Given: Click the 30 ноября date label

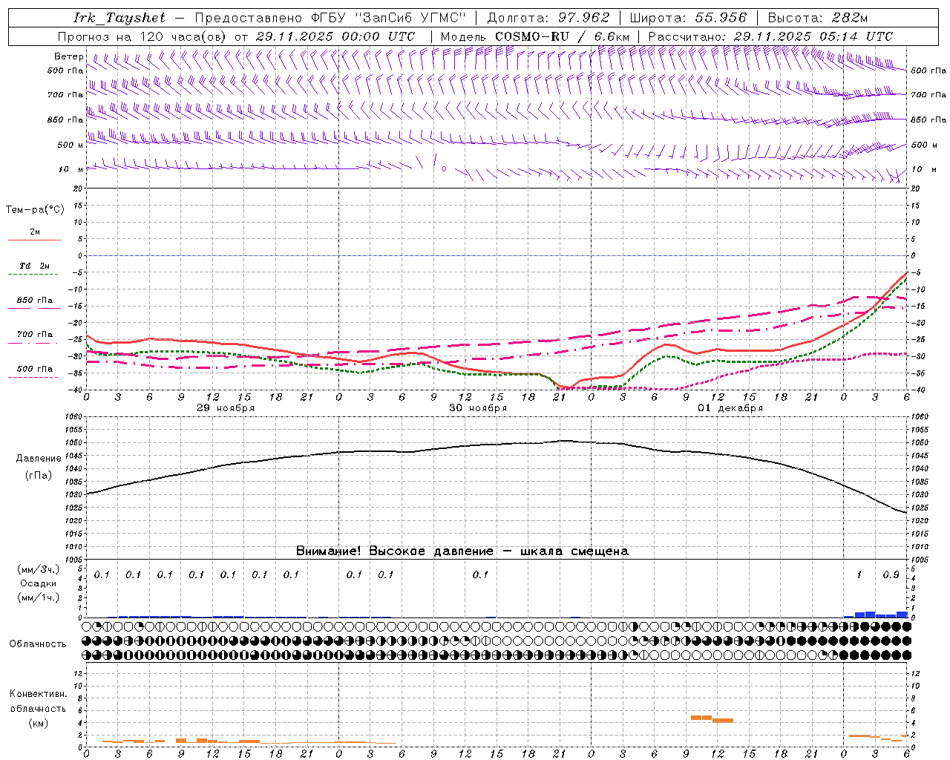Looking at the screenshot, I should point(478,408).
